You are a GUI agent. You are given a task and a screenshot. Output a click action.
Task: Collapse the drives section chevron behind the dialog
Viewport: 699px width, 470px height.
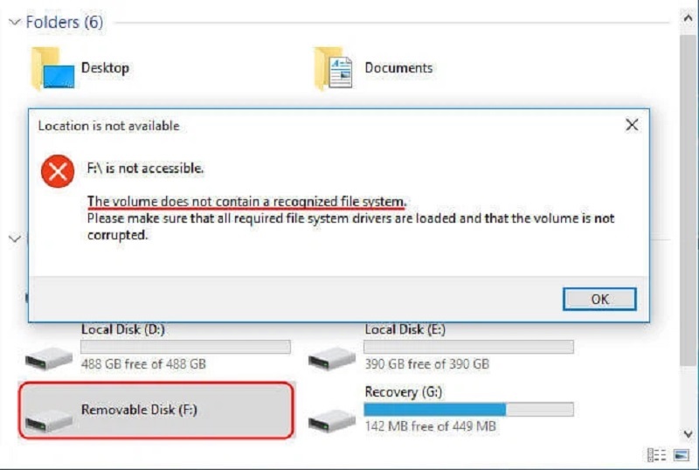coord(13,238)
